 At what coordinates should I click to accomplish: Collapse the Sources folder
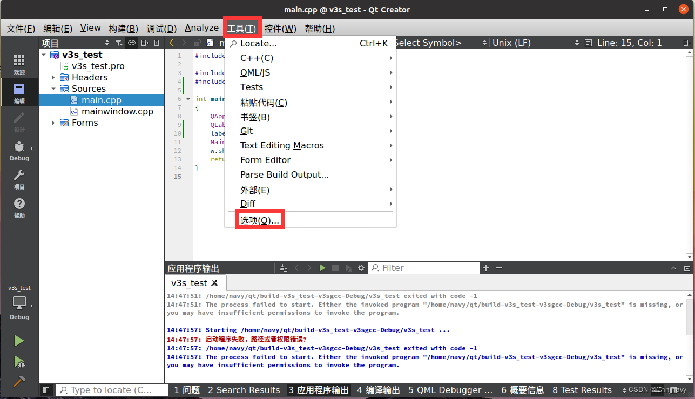click(x=53, y=89)
